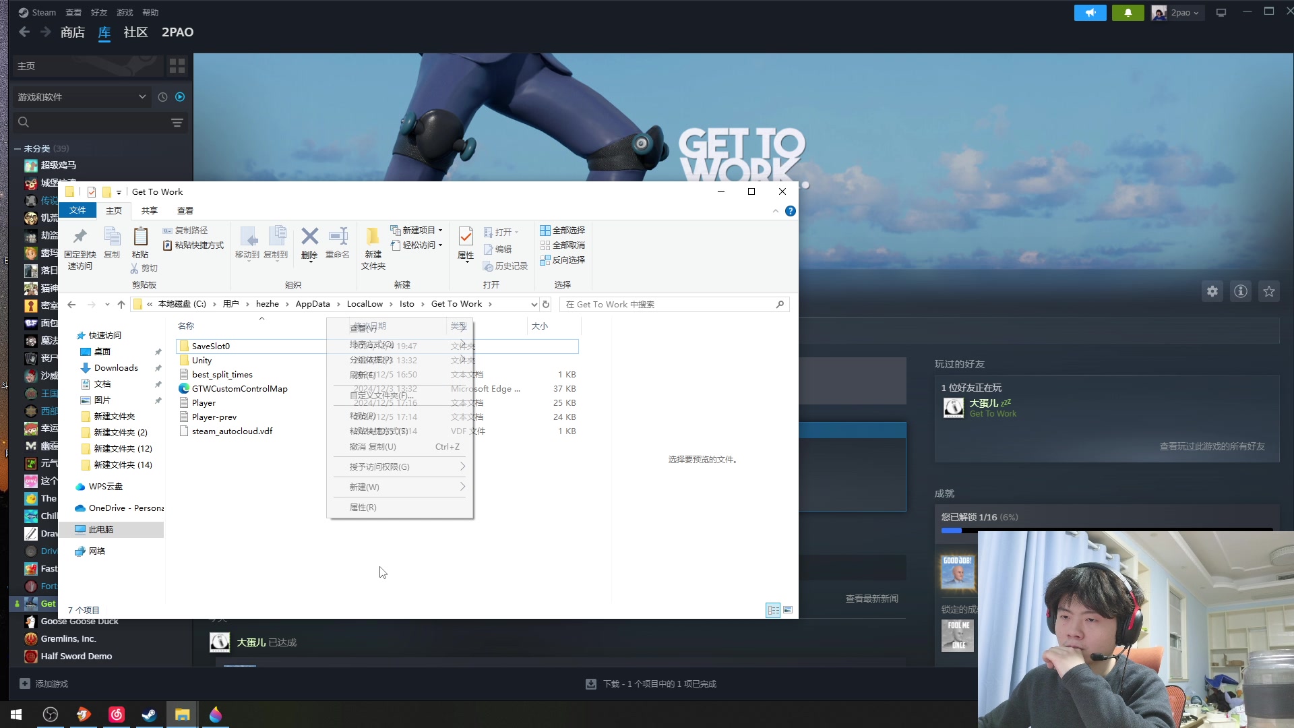Screen dimensions: 1294x728
Task: Switch to details view icon
Action: tap(773, 610)
